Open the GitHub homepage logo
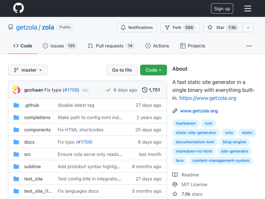The image size is (265, 199). 18,8
